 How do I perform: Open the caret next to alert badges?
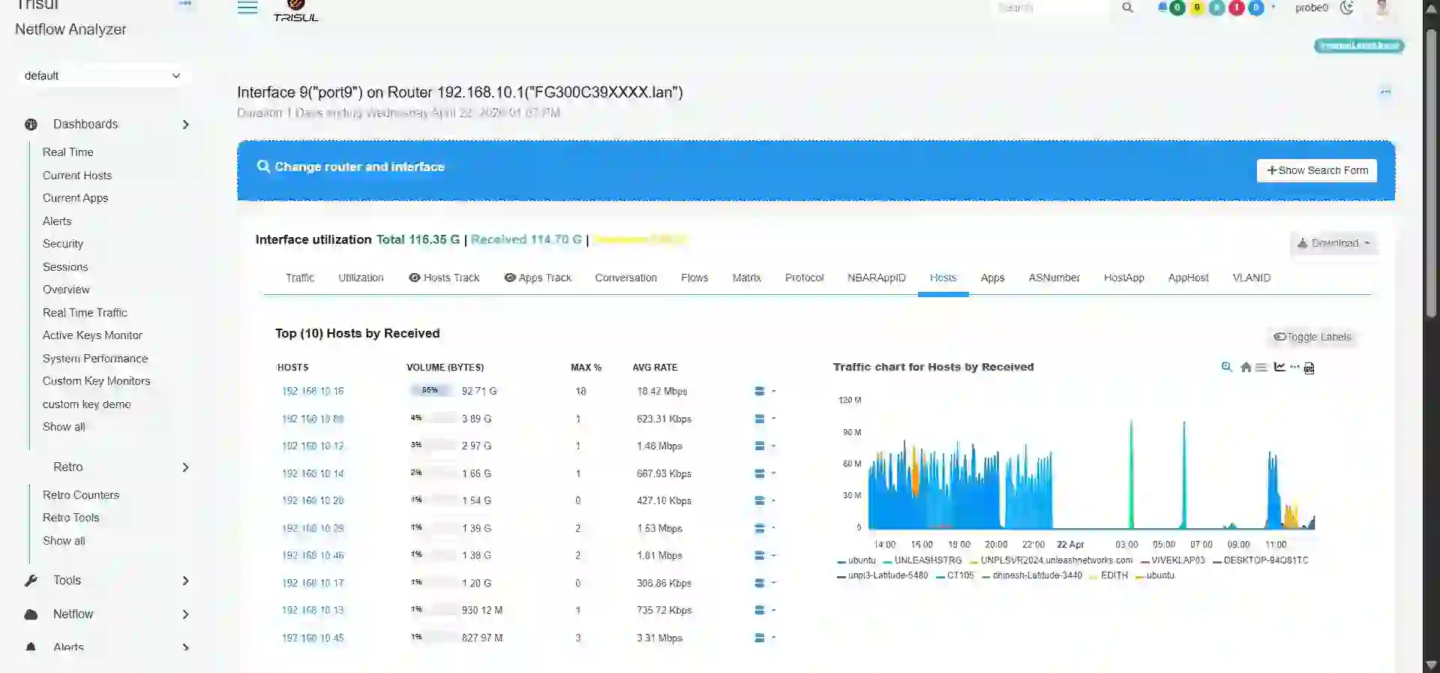tap(1273, 7)
